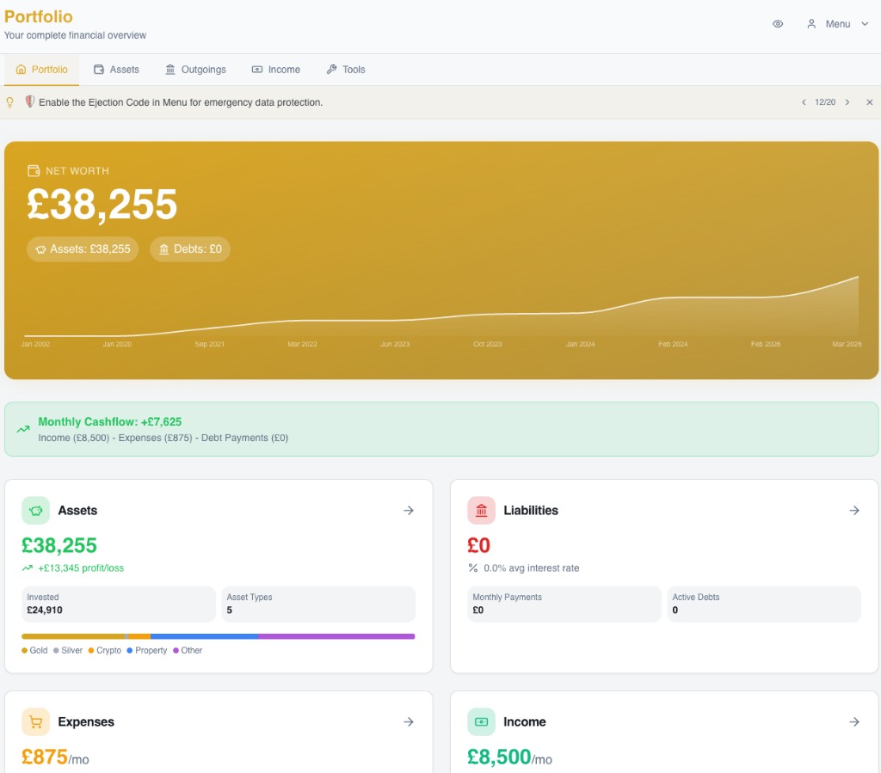Open Income details via the arrow button
Viewport: 881px width, 773px height.
854,721
